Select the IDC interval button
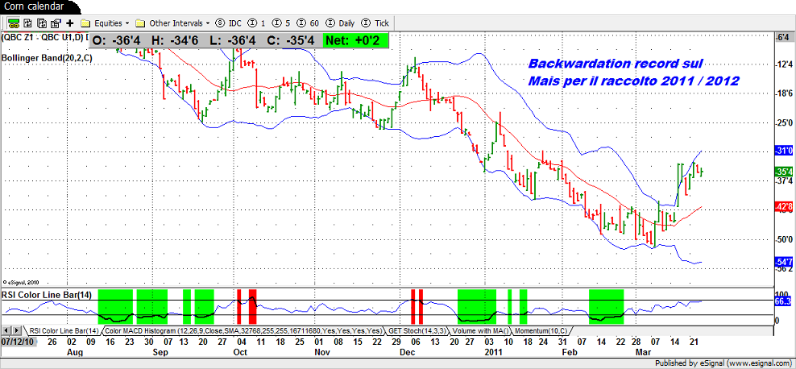This screenshot has width=796, height=369. coord(231,23)
